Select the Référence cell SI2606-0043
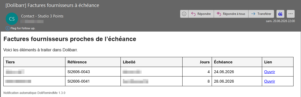Screen dimensions: 301x97 93,72
